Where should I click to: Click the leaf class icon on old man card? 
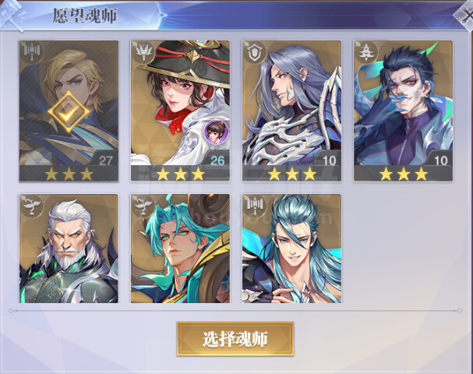coord(32,205)
